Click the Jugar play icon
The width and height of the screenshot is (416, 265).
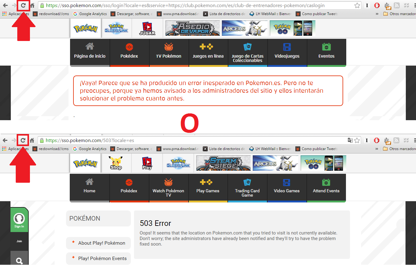(x=147, y=28)
